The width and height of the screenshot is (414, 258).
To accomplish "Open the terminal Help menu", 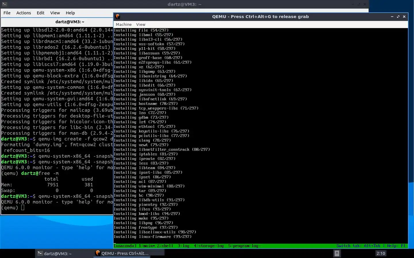I will 70,13.
